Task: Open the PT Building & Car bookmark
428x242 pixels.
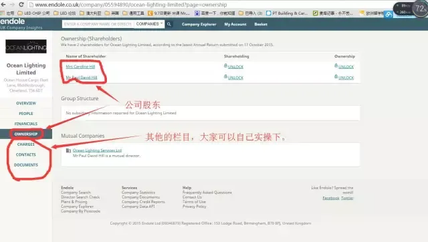Action: tap(287, 13)
